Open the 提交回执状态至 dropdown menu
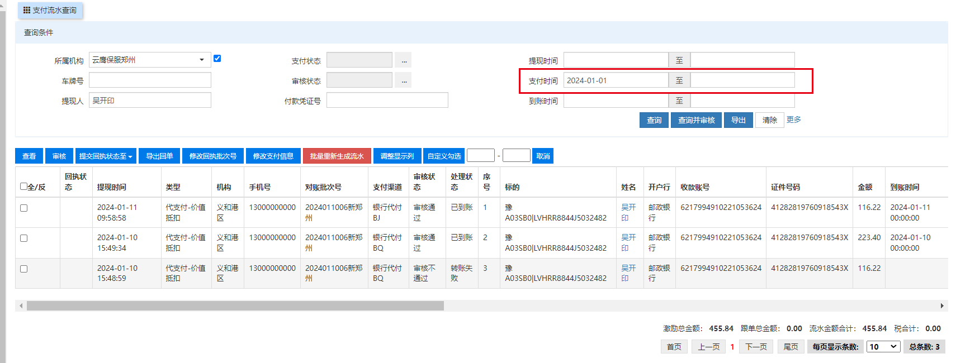The width and height of the screenshot is (956, 363). click(106, 156)
